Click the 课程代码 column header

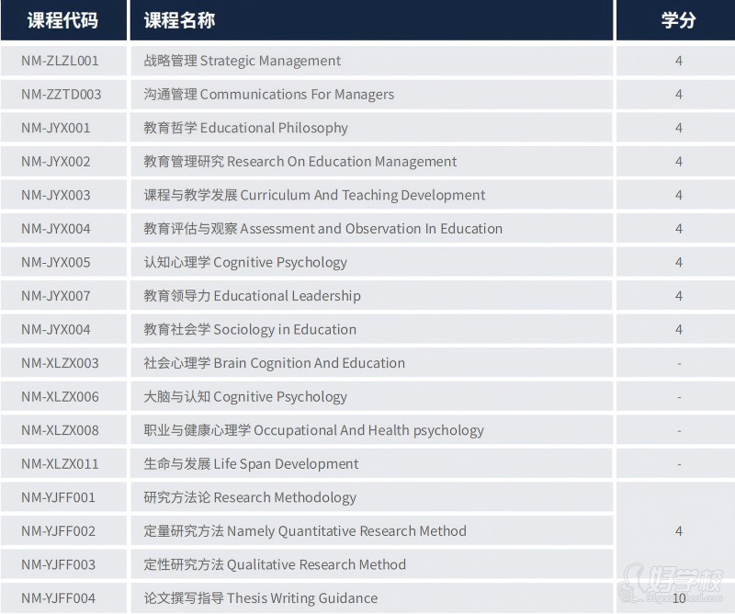[x=62, y=20]
